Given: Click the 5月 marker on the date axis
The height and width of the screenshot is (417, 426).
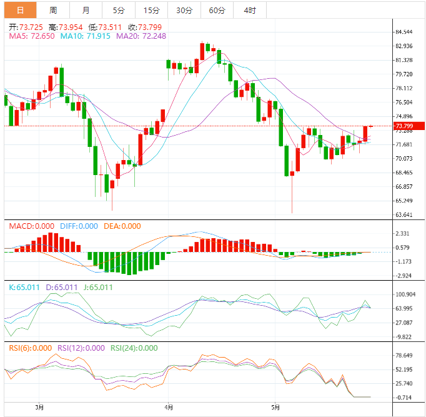Looking at the screenshot, I should point(275,407).
